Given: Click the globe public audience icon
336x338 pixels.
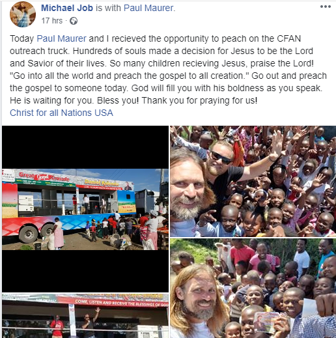Looking at the screenshot, I should pyautogui.click(x=74, y=21).
